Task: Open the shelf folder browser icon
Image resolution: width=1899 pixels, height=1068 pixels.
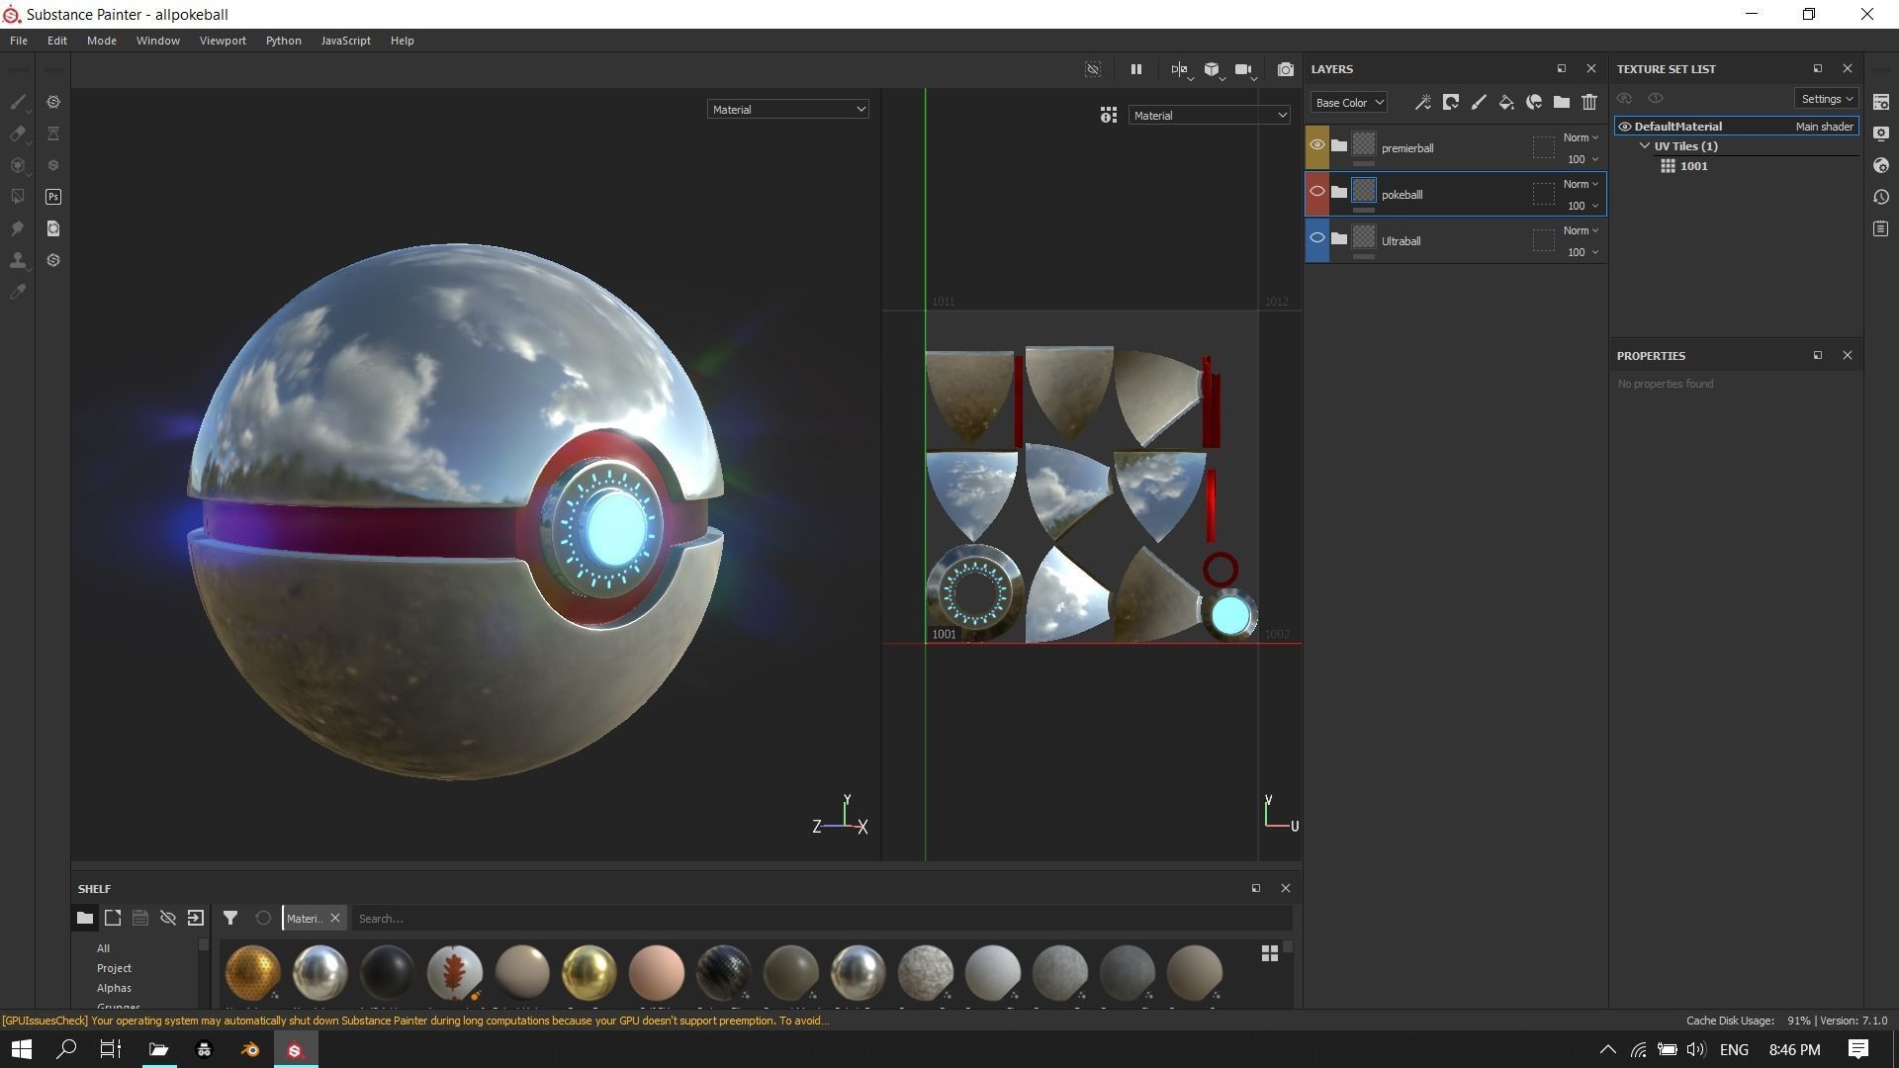Action: pyautogui.click(x=85, y=918)
